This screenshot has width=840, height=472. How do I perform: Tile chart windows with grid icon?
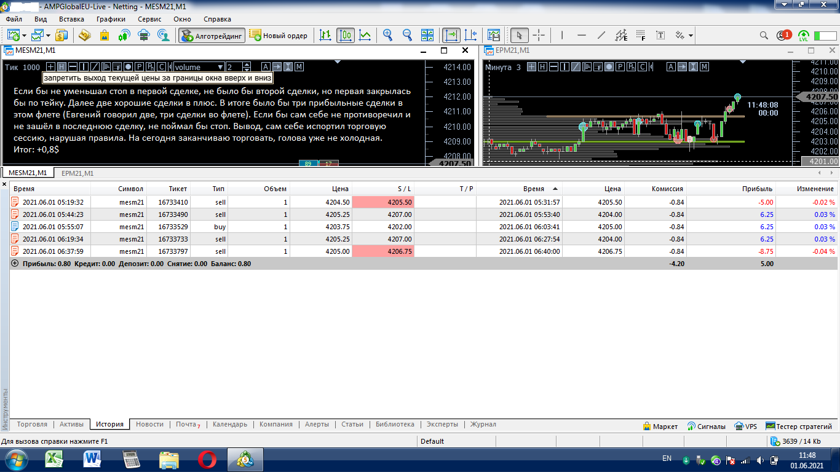pyautogui.click(x=427, y=35)
